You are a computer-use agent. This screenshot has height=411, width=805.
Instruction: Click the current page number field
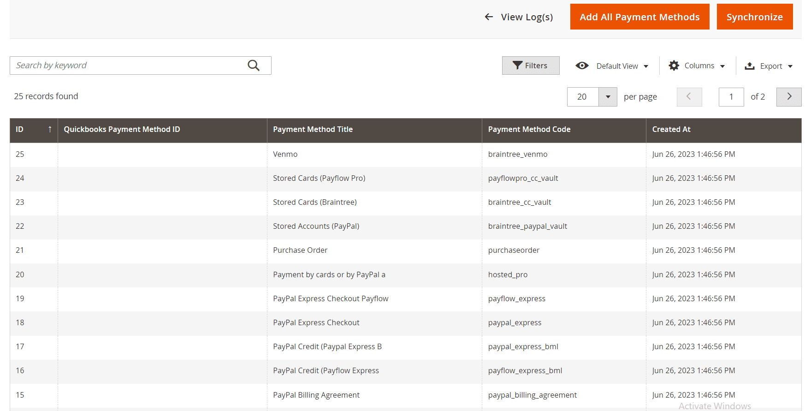731,97
